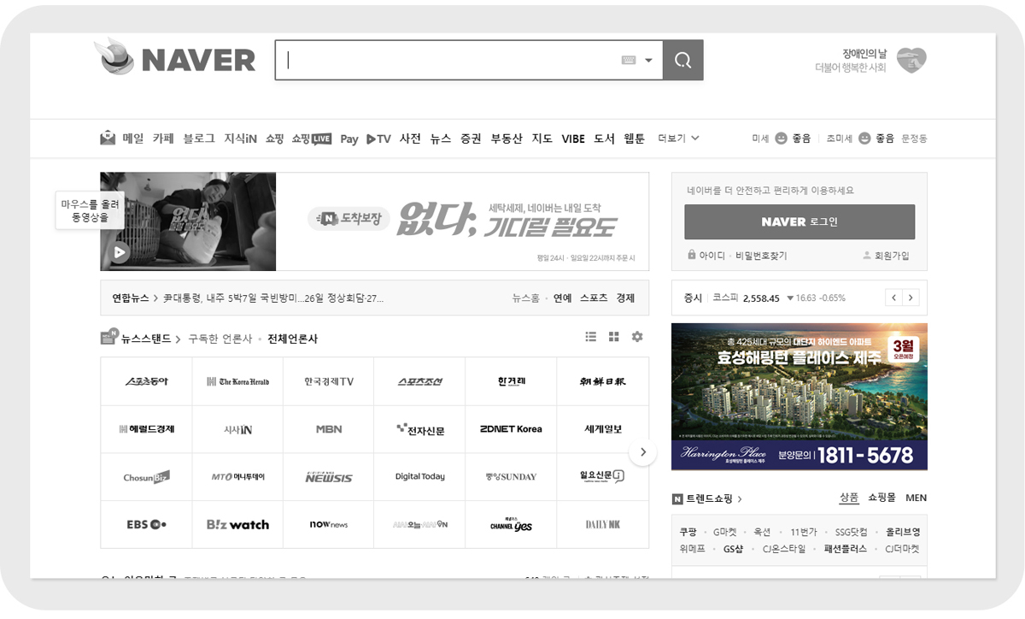Open the 뉴스홈 link
1025x619 pixels.
click(525, 298)
